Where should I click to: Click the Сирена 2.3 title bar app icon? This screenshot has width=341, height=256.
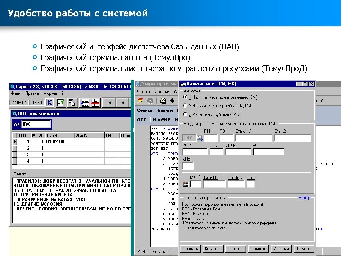point(12,87)
